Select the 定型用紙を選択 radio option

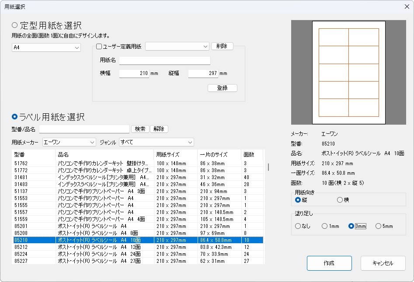14,25
